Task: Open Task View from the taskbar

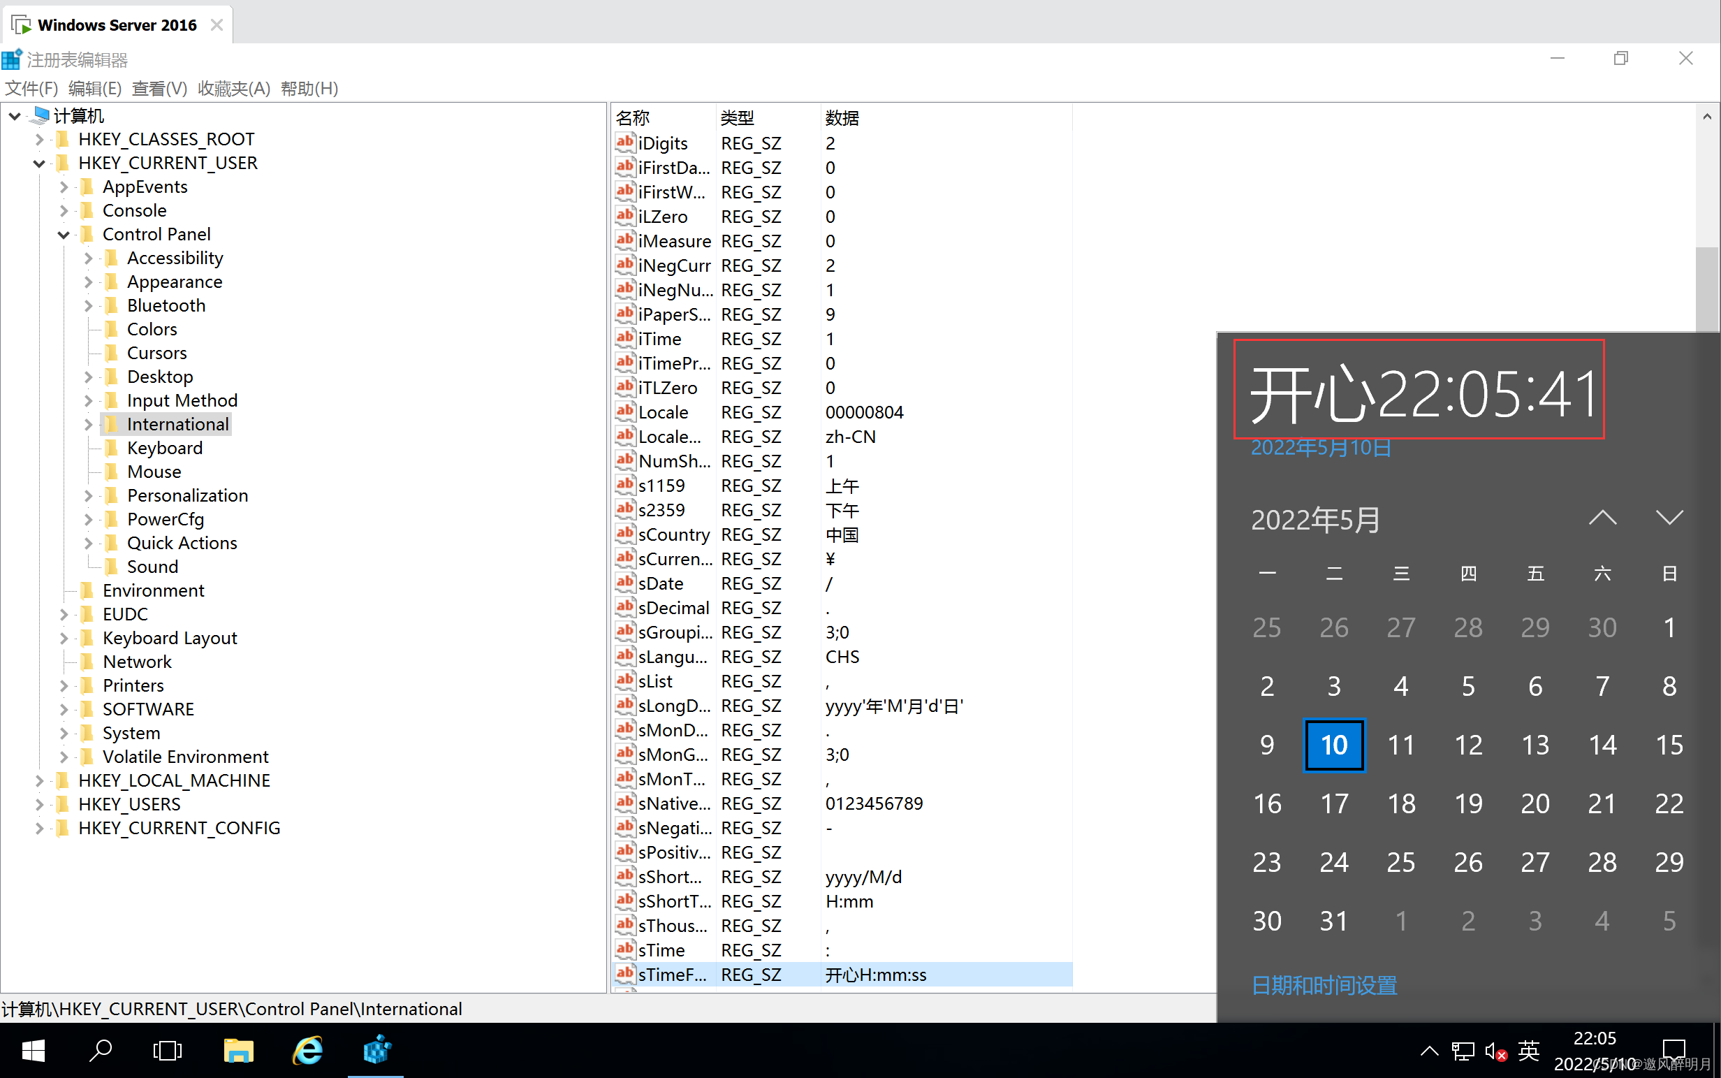Action: tap(168, 1050)
